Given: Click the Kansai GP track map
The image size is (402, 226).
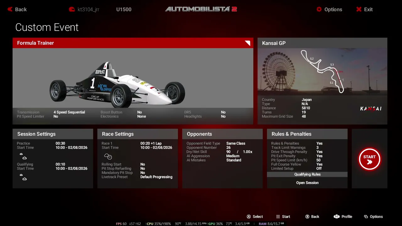Looking at the screenshot, I should 323,71.
